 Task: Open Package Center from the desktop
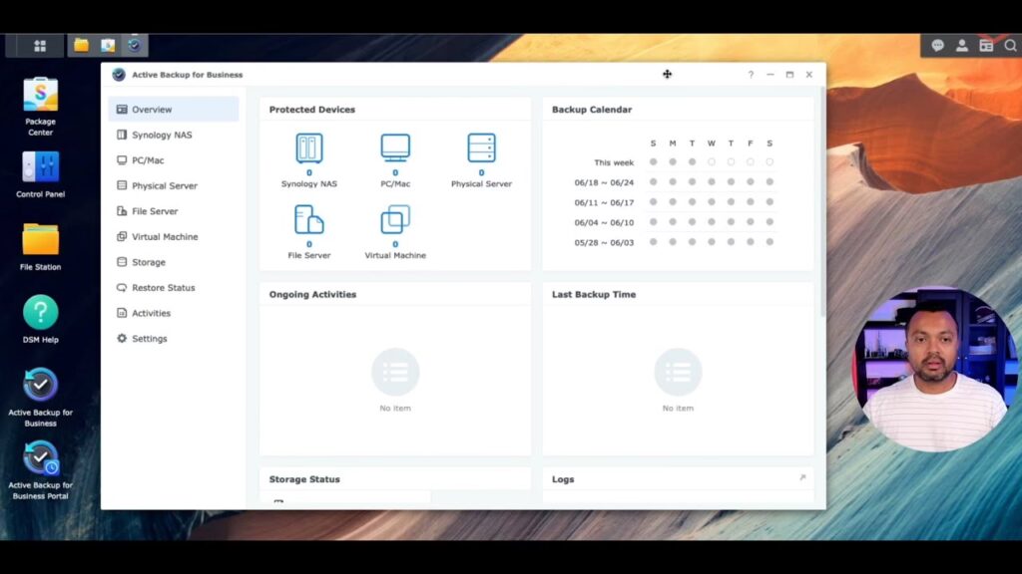click(x=41, y=96)
